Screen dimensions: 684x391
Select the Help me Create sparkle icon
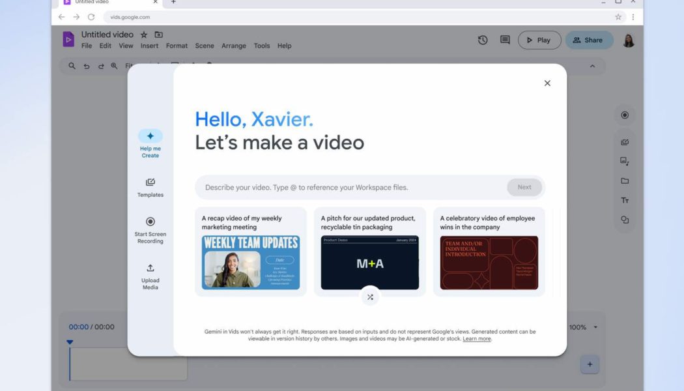[150, 136]
